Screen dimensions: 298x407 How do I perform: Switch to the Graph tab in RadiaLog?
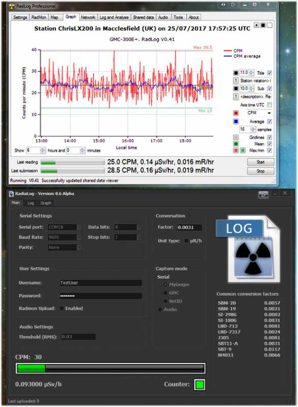(x=46, y=203)
